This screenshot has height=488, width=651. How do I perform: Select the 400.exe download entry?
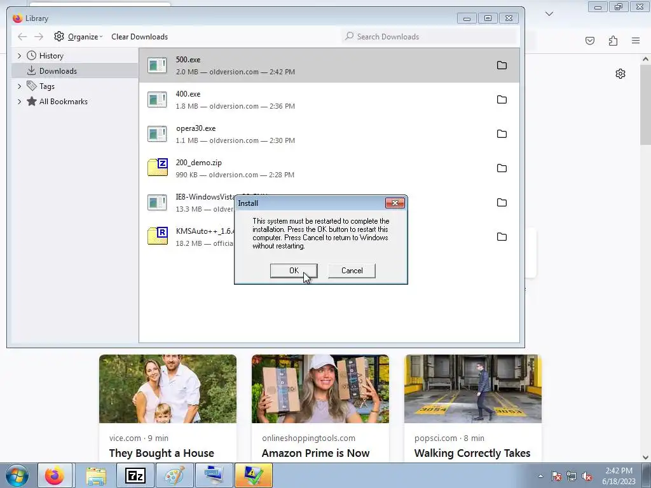click(x=329, y=100)
